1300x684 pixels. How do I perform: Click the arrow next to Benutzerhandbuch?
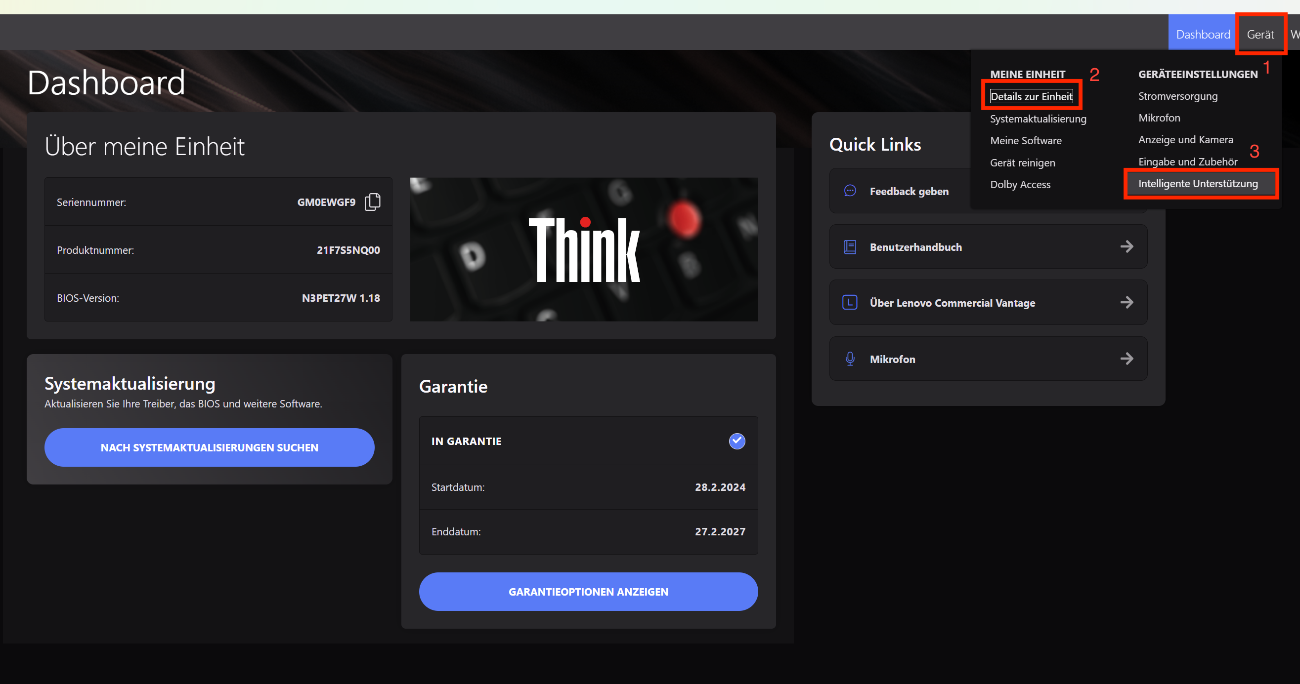[1127, 246]
